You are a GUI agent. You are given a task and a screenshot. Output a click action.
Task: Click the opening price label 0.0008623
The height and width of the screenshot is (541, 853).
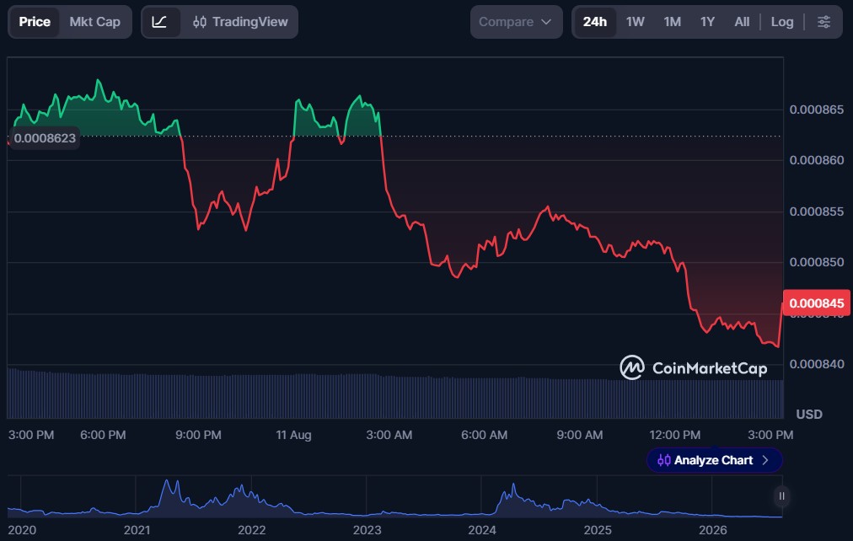tap(46, 138)
